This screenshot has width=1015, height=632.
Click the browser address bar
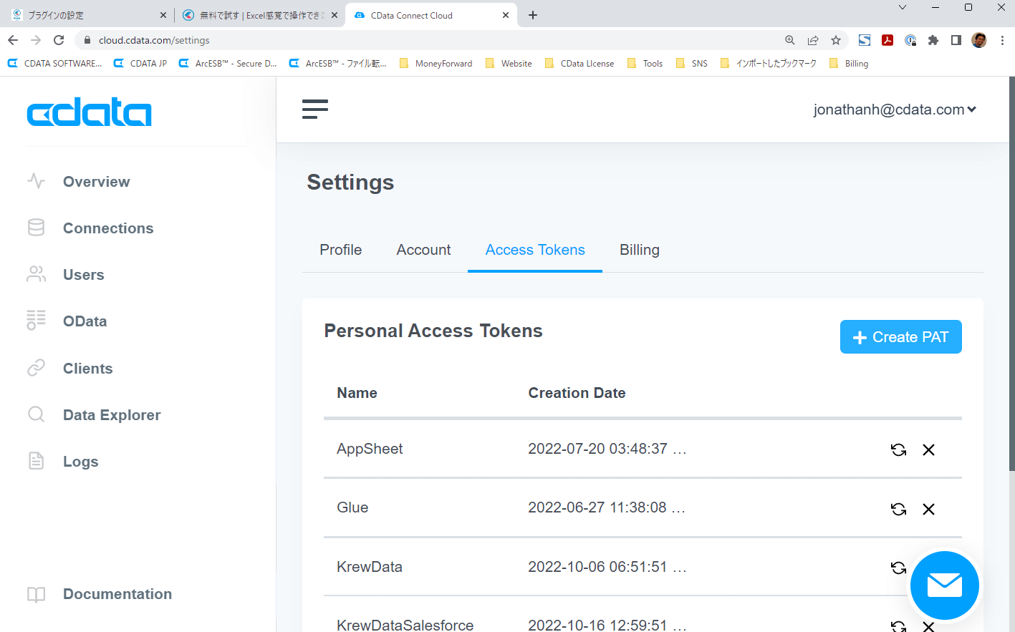point(430,40)
